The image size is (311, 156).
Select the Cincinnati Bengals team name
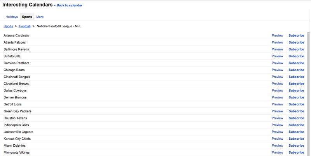[x=17, y=77]
